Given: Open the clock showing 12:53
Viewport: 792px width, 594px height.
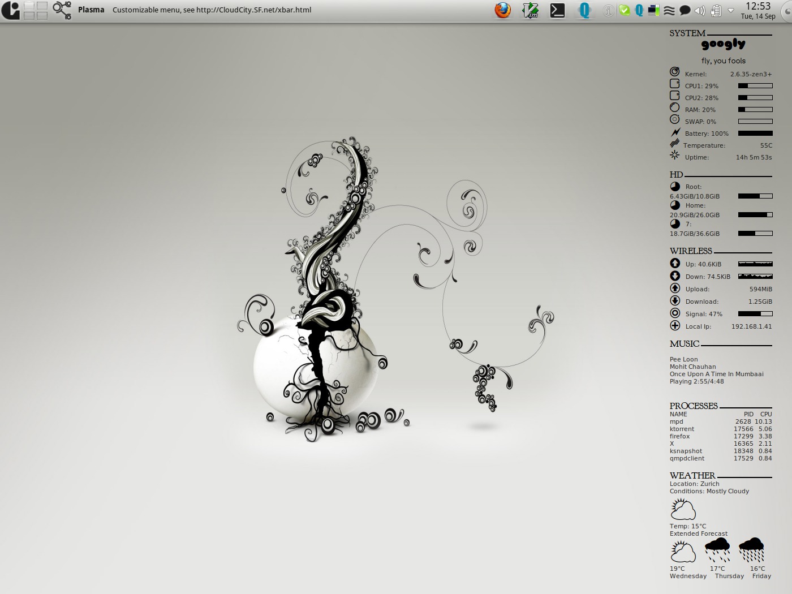Looking at the screenshot, I should pos(758,10).
